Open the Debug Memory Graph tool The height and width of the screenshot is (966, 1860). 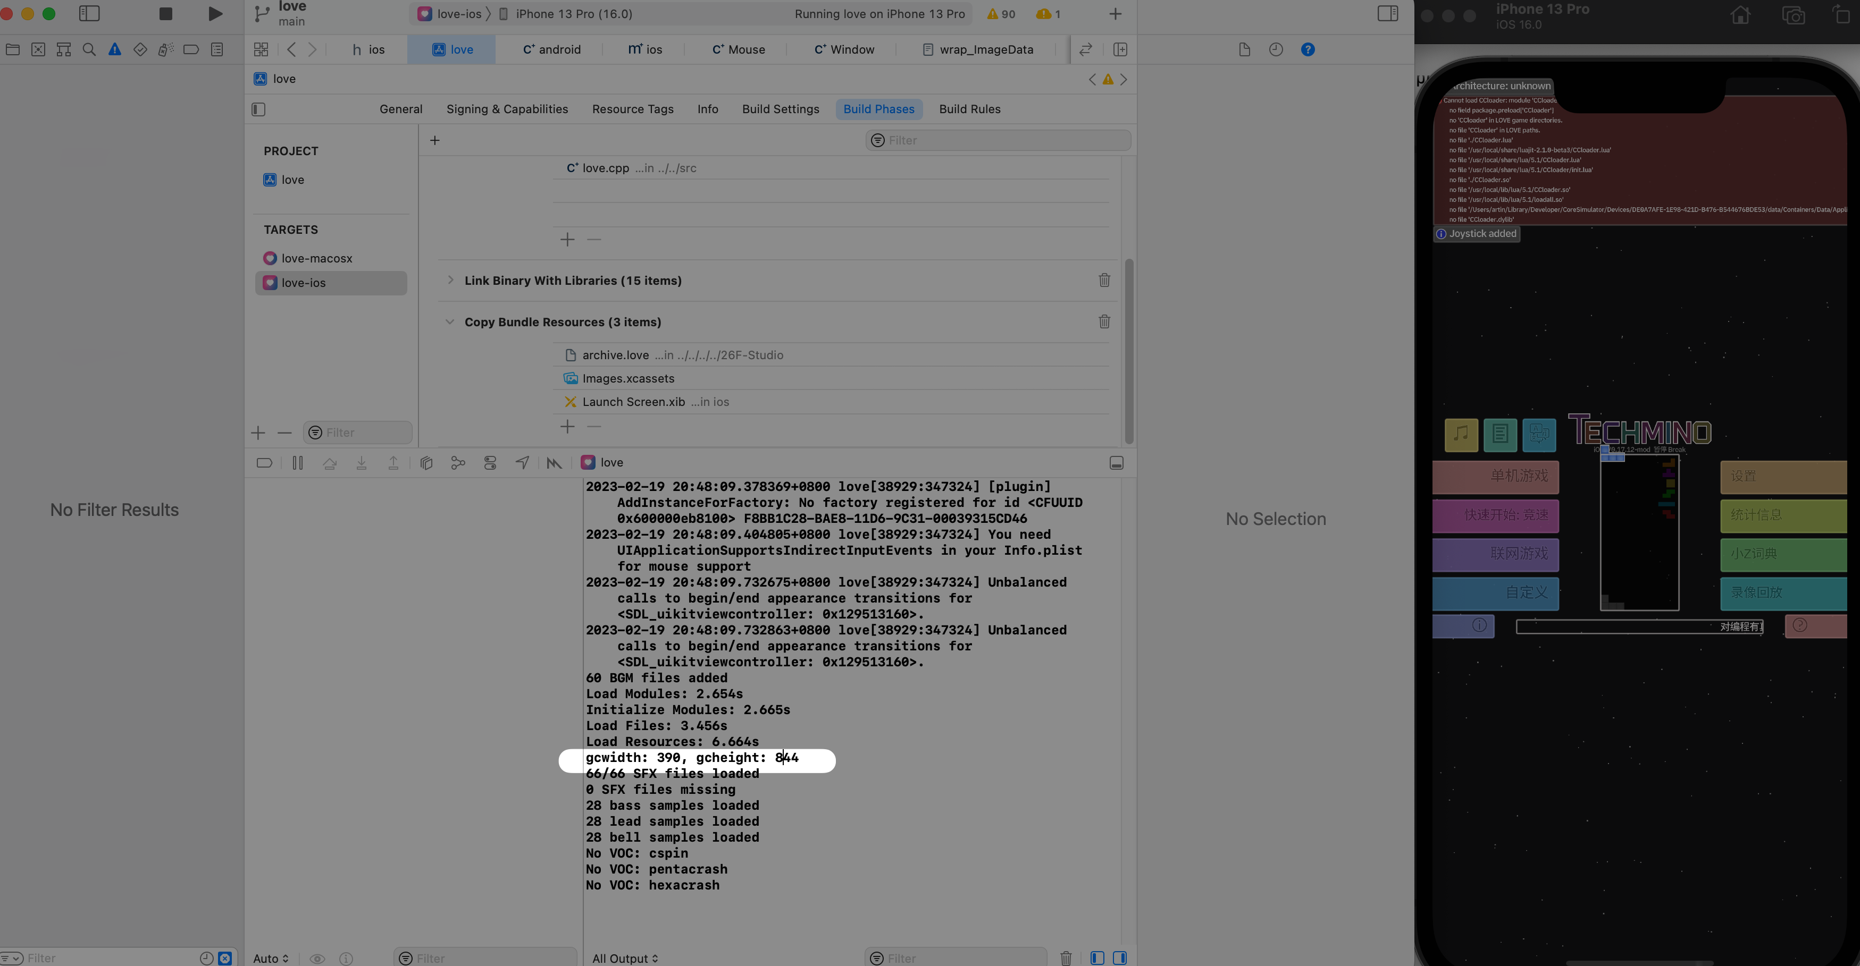[x=458, y=463]
